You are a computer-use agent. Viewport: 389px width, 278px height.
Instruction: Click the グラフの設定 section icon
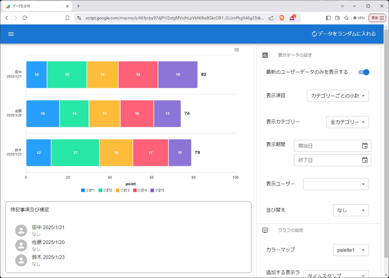[x=265, y=230]
